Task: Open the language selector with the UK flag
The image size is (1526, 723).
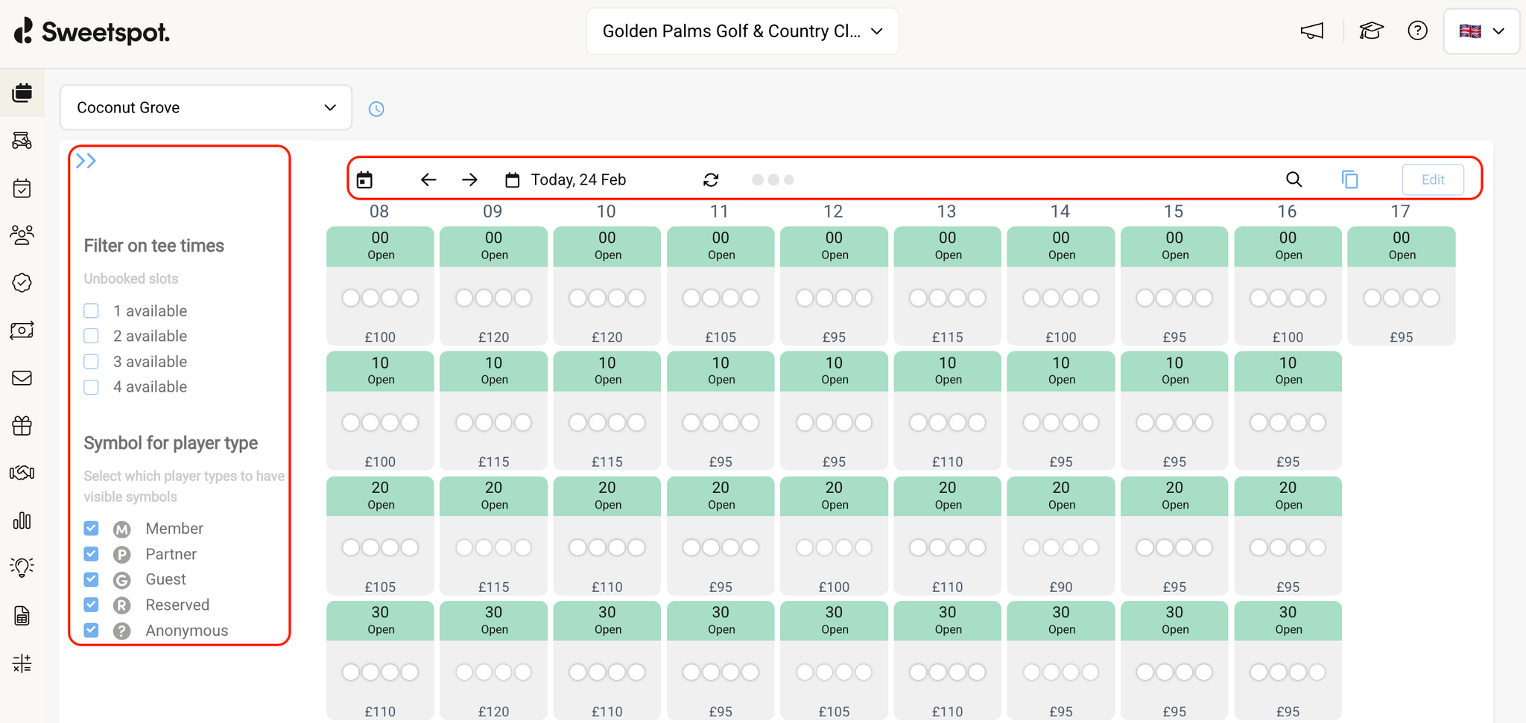Action: click(x=1481, y=31)
